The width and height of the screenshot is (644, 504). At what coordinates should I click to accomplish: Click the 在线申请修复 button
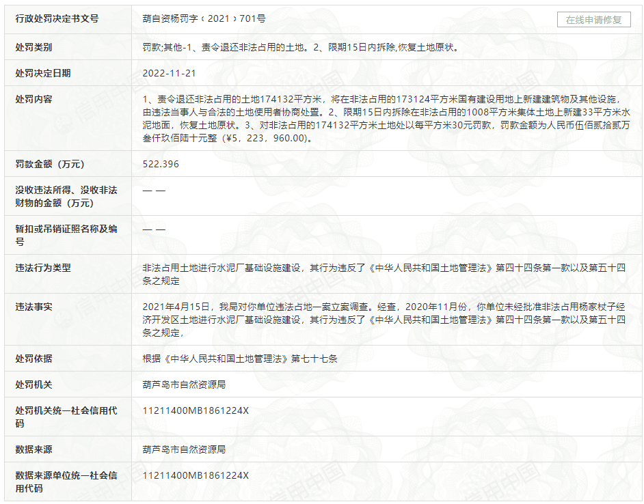click(593, 20)
